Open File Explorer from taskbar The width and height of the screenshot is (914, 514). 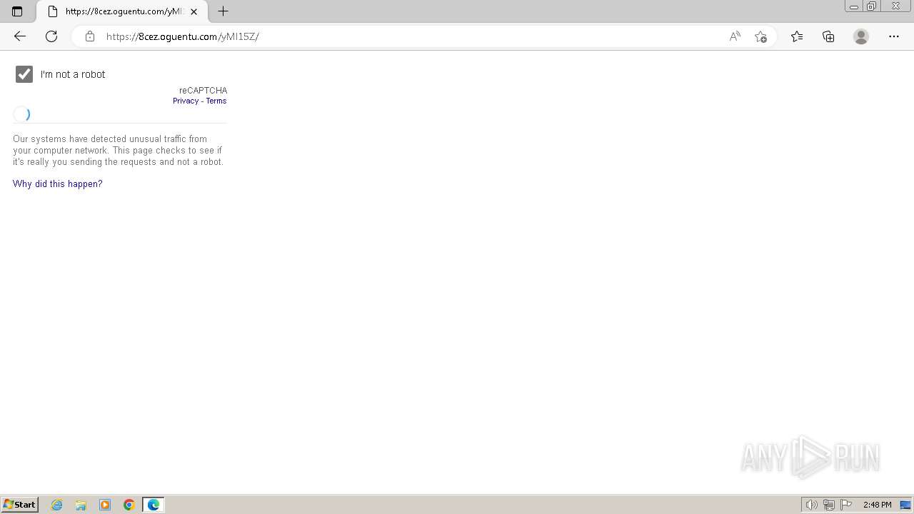click(x=81, y=505)
